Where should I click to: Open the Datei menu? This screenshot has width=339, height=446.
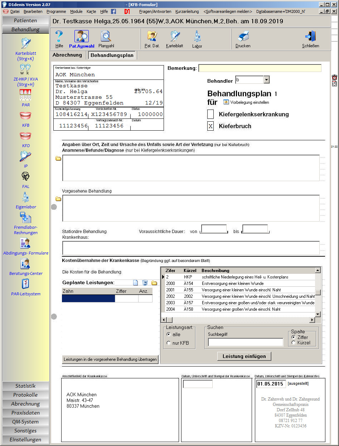click(15, 11)
